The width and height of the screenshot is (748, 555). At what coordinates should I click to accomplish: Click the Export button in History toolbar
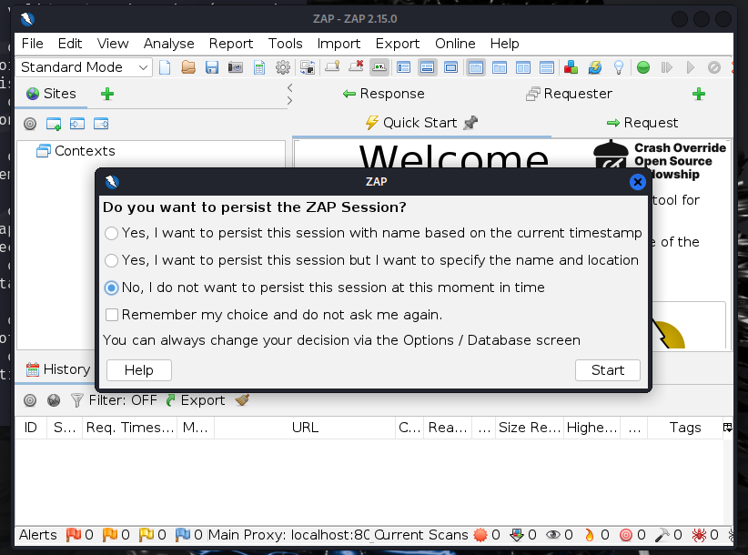coord(196,400)
